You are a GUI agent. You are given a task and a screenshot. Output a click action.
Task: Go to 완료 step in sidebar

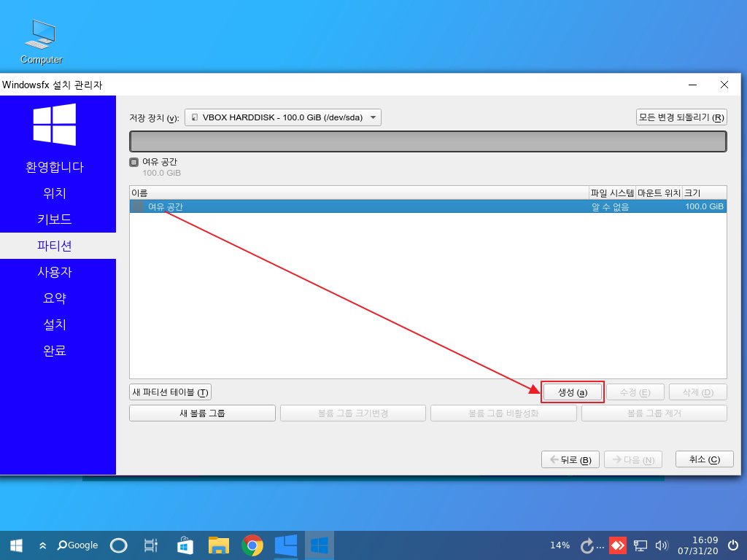click(x=54, y=351)
